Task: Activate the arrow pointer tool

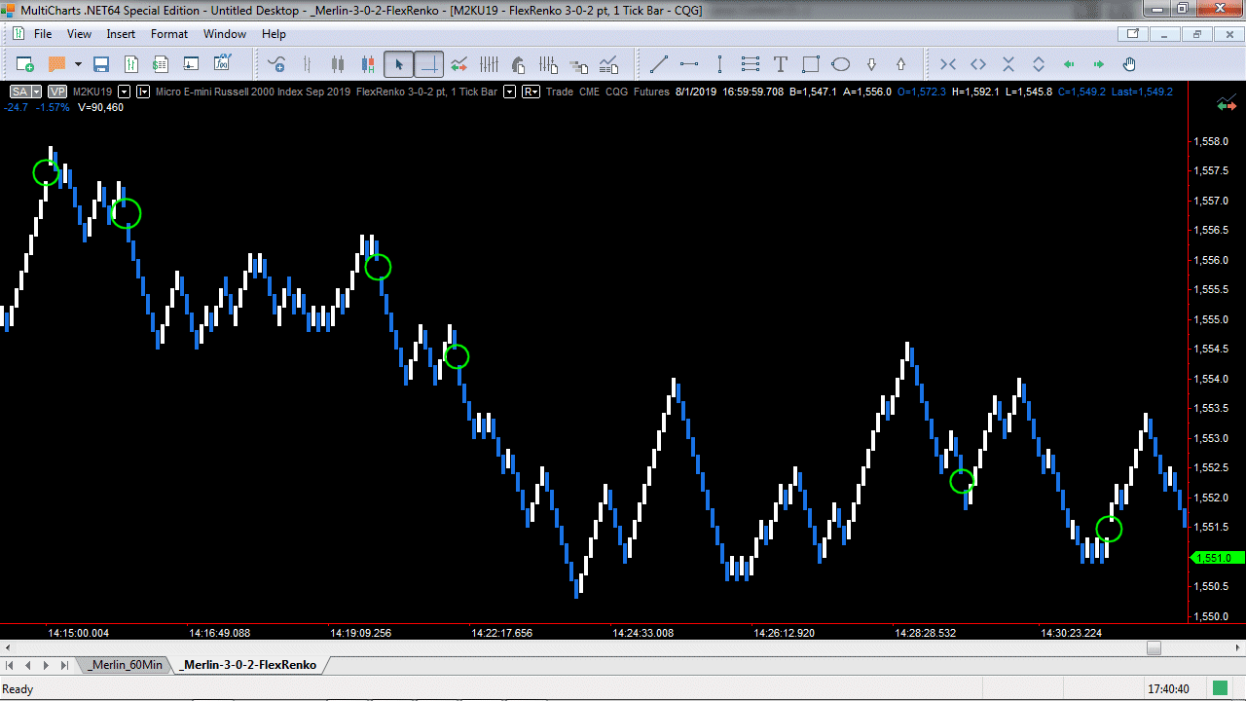Action: 397,64
